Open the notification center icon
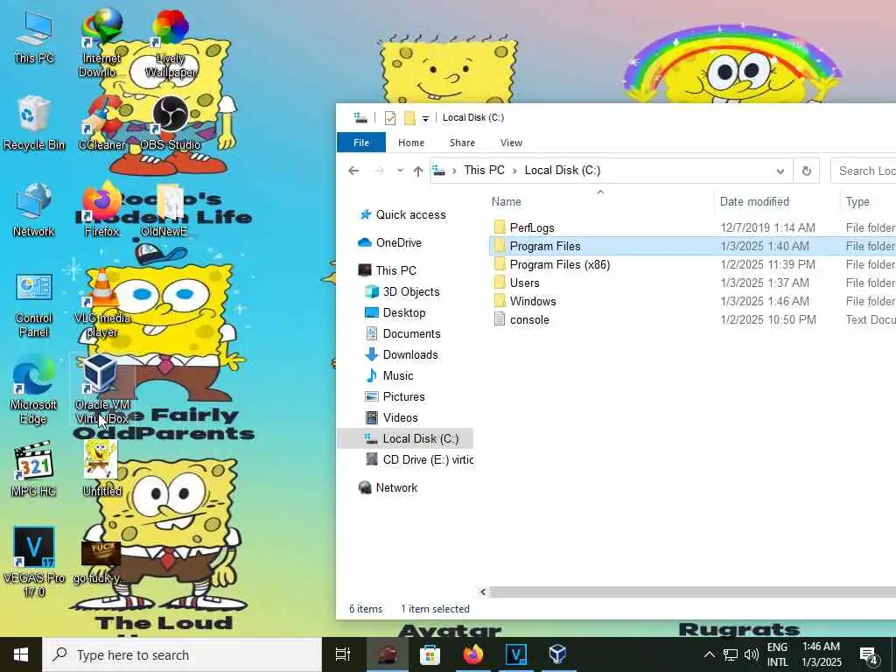This screenshot has width=896, height=672. click(869, 654)
